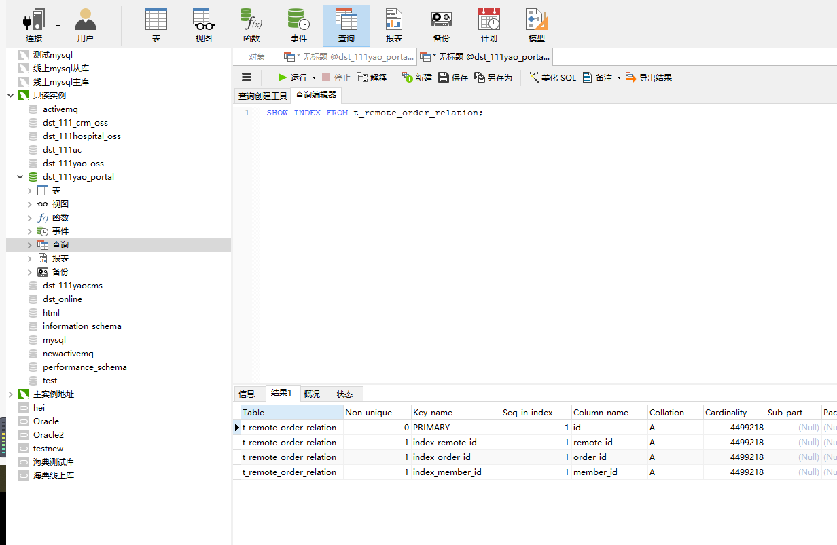Select the 海典线上库 connection

[x=54, y=476]
